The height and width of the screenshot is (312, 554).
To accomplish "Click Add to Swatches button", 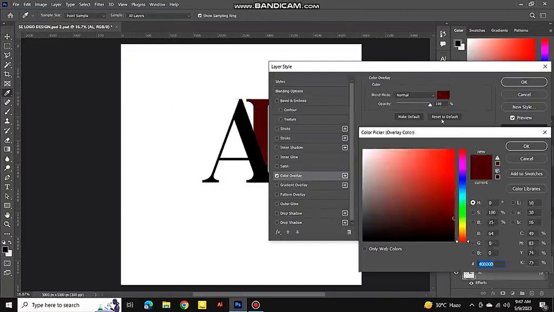I will (x=526, y=174).
